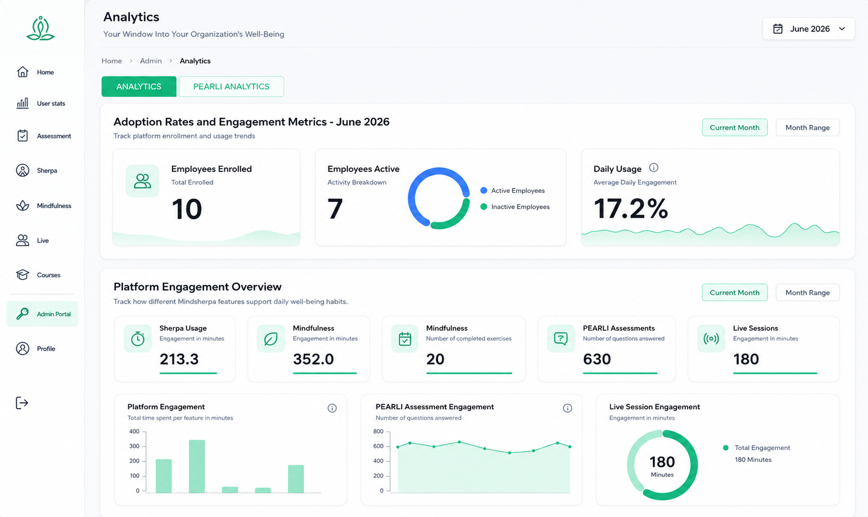Show the Daily Usage info tooltip icon
Screen dimensions: 868x517
tap(653, 168)
